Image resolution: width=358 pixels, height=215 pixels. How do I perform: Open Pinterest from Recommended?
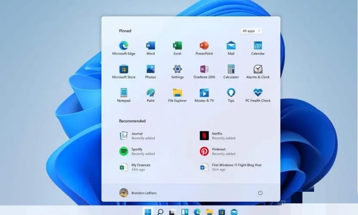[x=218, y=151]
